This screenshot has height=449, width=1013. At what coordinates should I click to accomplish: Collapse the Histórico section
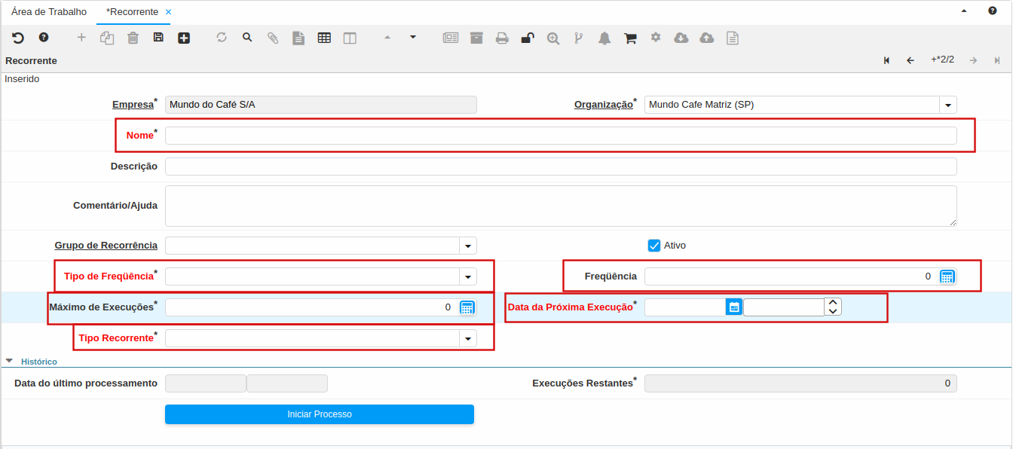point(10,362)
